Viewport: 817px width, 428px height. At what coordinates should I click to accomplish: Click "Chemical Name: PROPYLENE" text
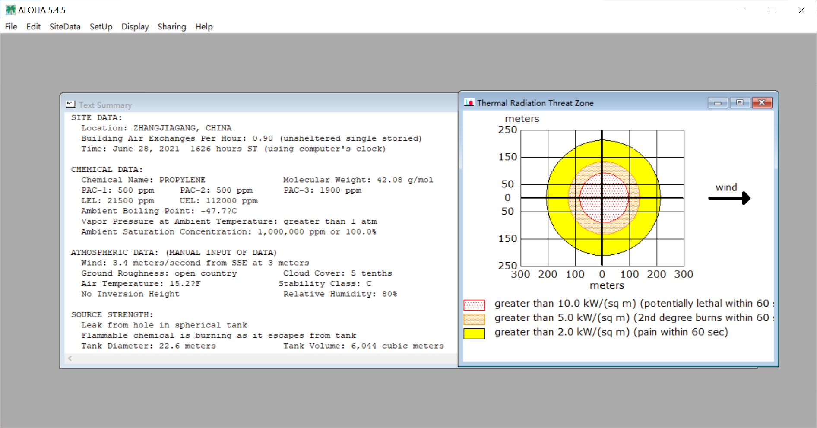coord(143,180)
